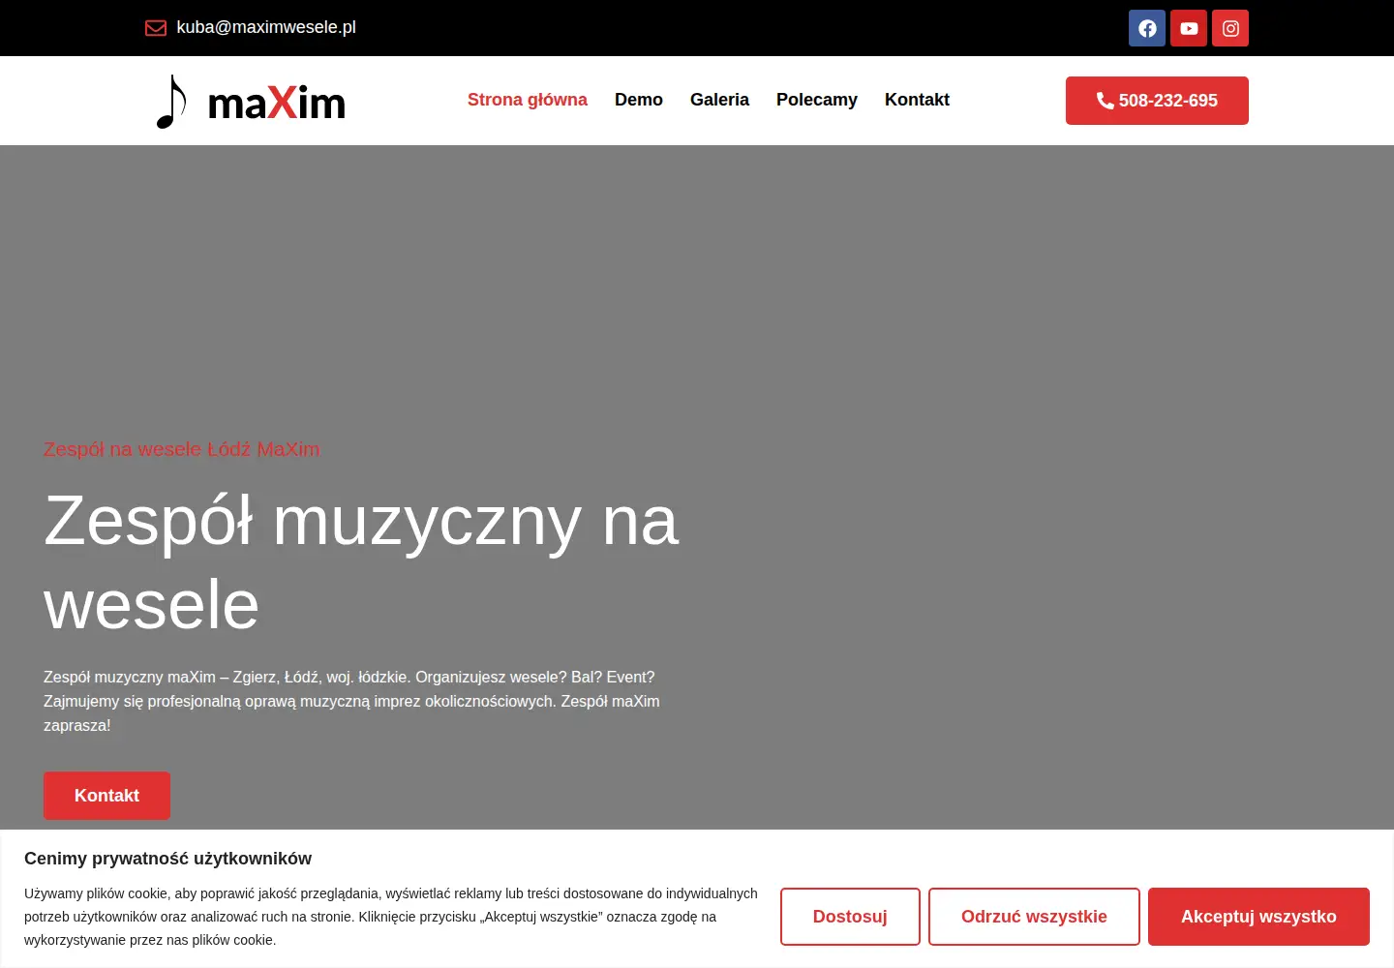Click the Dostosuj cookie button
This screenshot has height=968, width=1394.
850,917
